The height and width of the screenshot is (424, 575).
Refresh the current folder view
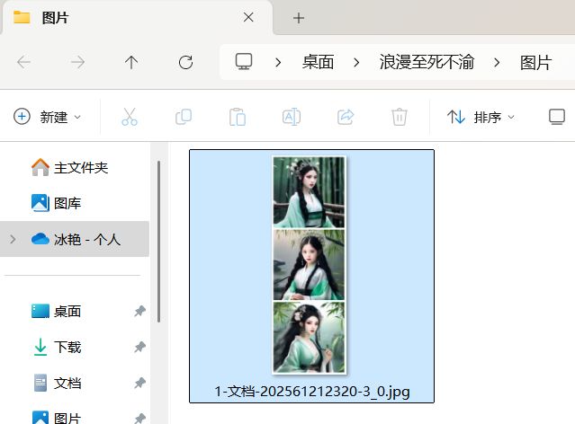tap(185, 62)
